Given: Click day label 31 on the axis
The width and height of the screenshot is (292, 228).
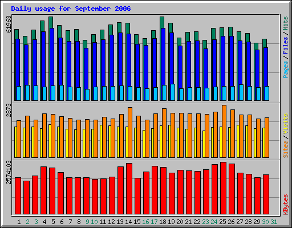Looking at the screenshot, I should tap(274, 222).
